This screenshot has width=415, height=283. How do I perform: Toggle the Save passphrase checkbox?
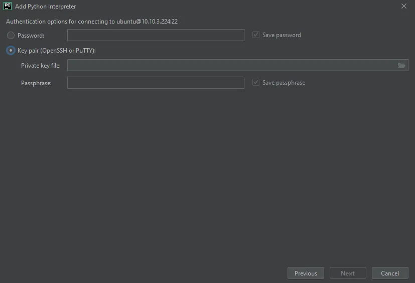[255, 83]
